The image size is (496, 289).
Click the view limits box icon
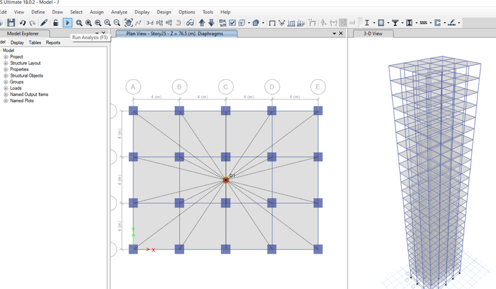(242, 23)
